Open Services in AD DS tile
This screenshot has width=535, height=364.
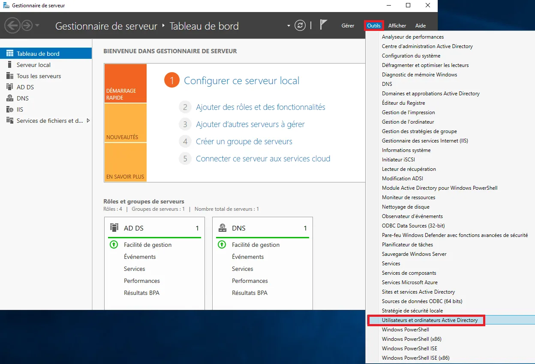click(x=135, y=269)
